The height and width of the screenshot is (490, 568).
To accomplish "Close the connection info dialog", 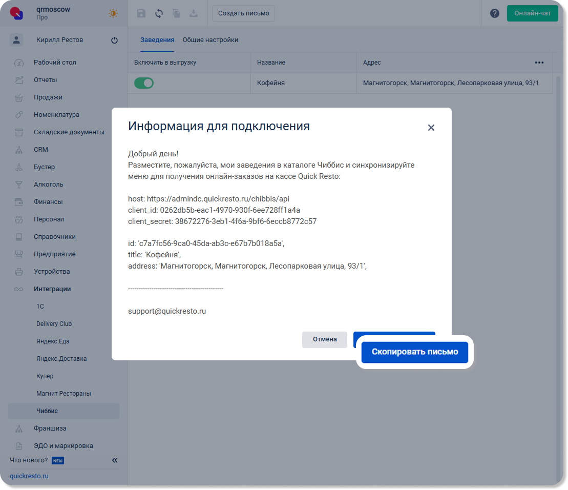I will pyautogui.click(x=431, y=128).
